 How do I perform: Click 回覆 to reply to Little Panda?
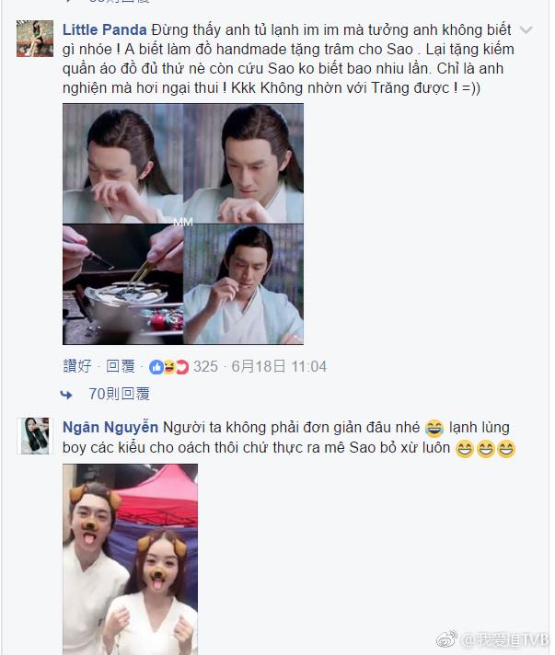pyautogui.click(x=121, y=366)
